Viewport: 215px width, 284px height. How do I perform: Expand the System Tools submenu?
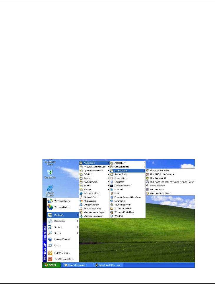point(128,174)
